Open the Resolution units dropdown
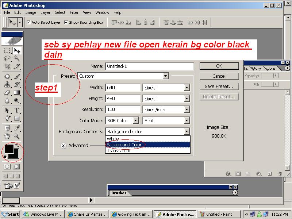This screenshot has width=292, height=219. point(187,109)
